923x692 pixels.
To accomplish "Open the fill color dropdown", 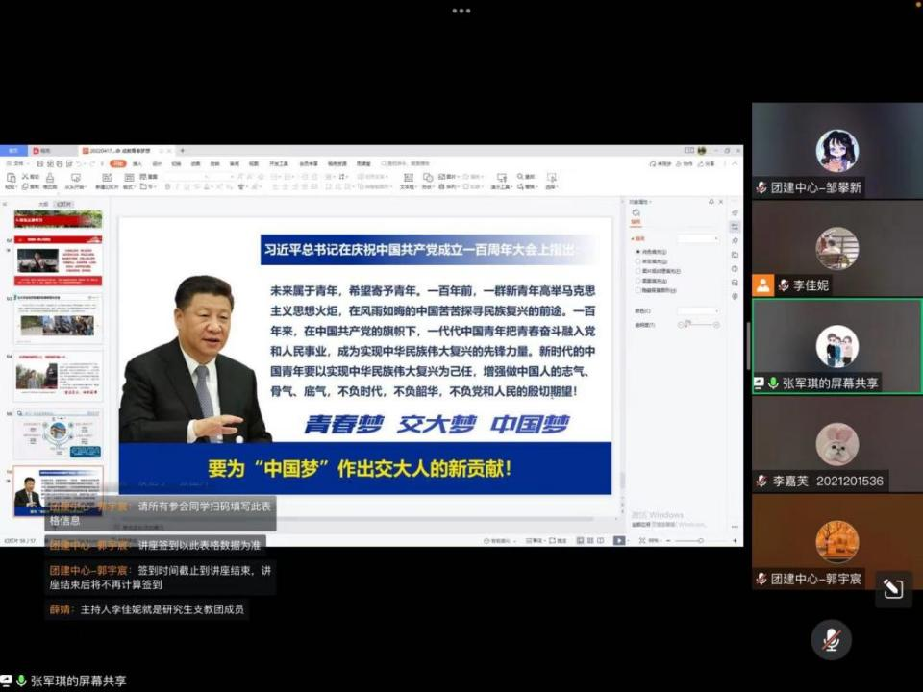I will coord(698,311).
